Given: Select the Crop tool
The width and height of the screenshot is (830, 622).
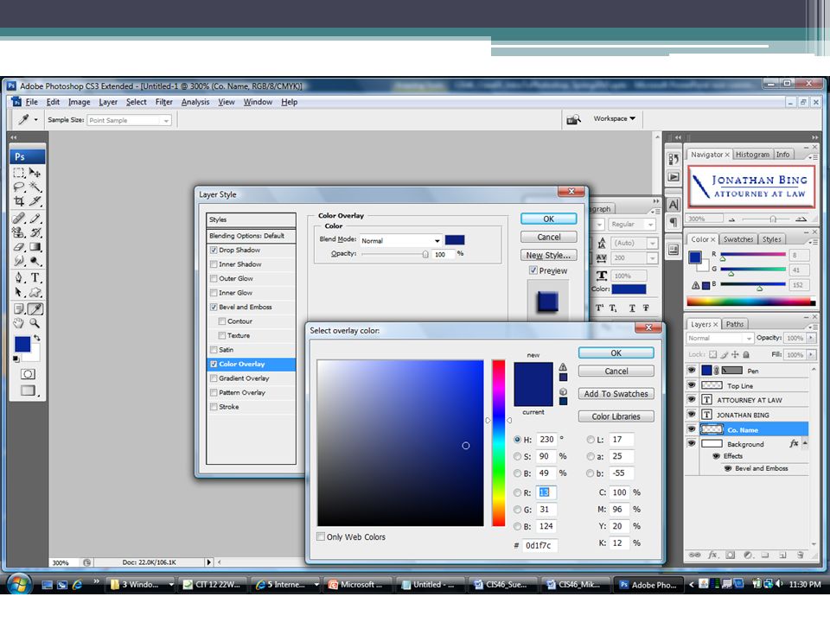Looking at the screenshot, I should pos(19,201).
